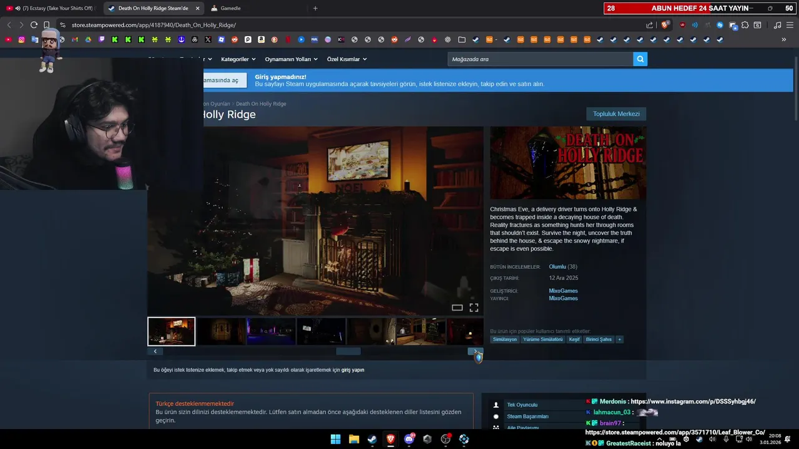Open the first MixoGames developer link

(x=563, y=291)
